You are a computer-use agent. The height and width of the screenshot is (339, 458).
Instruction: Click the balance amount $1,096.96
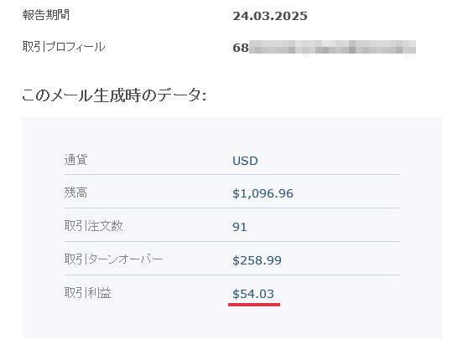click(263, 193)
